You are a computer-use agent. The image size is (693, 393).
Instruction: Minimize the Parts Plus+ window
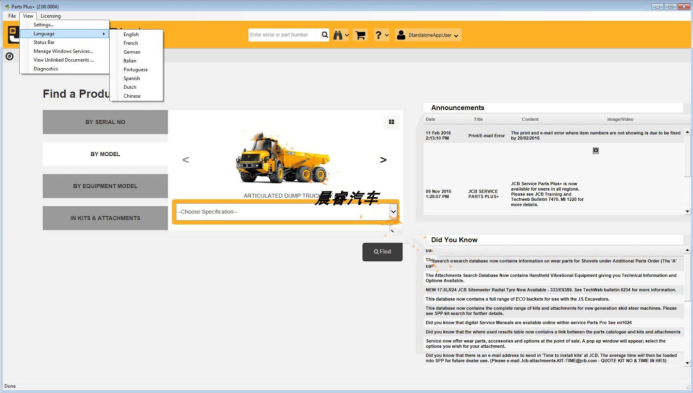pyautogui.click(x=657, y=7)
